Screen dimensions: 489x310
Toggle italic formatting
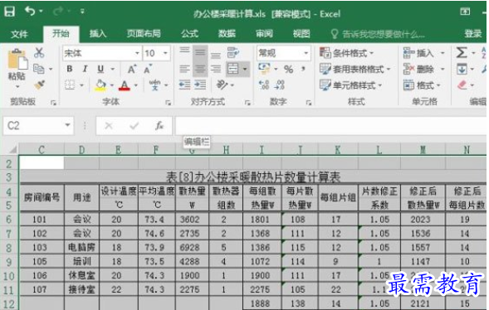click(x=85, y=69)
